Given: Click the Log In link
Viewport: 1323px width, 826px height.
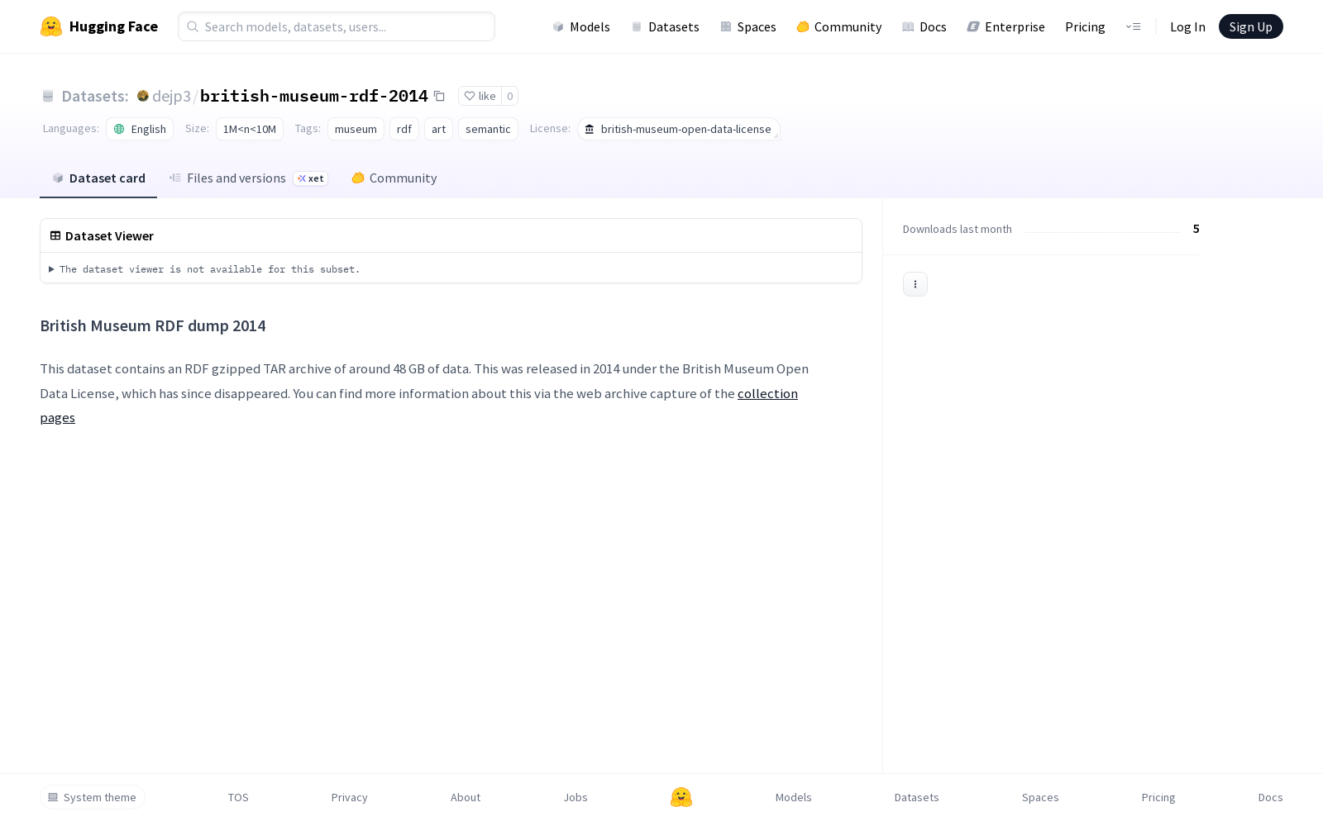Looking at the screenshot, I should pyautogui.click(x=1187, y=26).
